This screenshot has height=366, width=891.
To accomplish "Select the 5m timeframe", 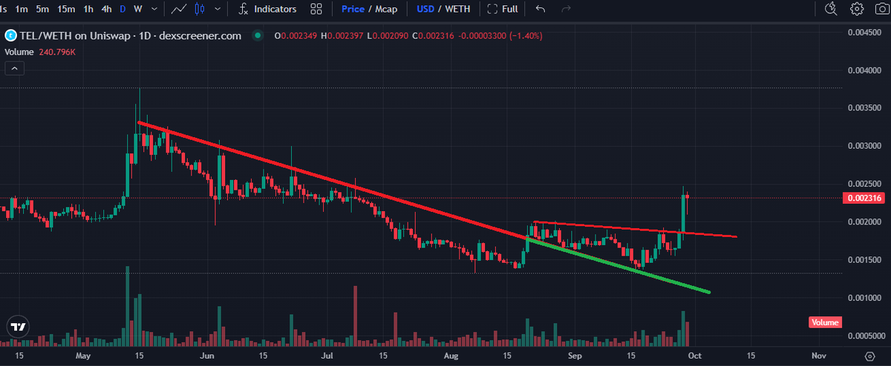I will 42,9.
